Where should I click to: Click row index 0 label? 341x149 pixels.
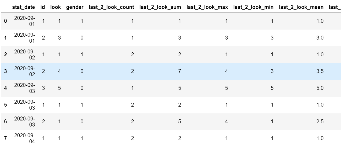click(x=5, y=21)
